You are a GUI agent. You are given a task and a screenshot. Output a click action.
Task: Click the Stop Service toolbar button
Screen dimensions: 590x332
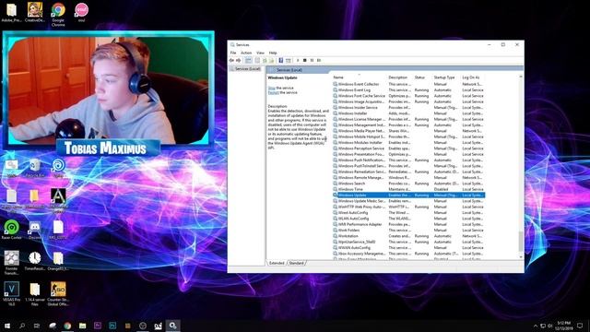click(305, 60)
